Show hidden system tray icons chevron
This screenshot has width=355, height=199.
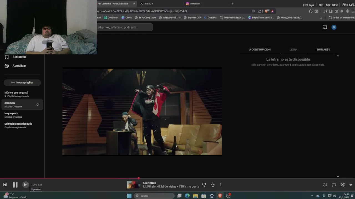[312, 196]
